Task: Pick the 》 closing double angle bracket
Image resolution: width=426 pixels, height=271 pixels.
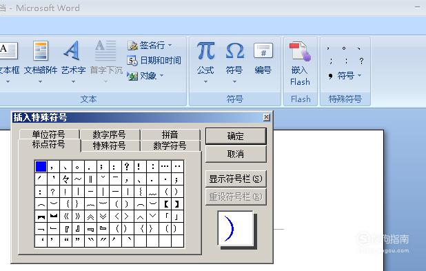Action: pyautogui.click(x=78, y=216)
